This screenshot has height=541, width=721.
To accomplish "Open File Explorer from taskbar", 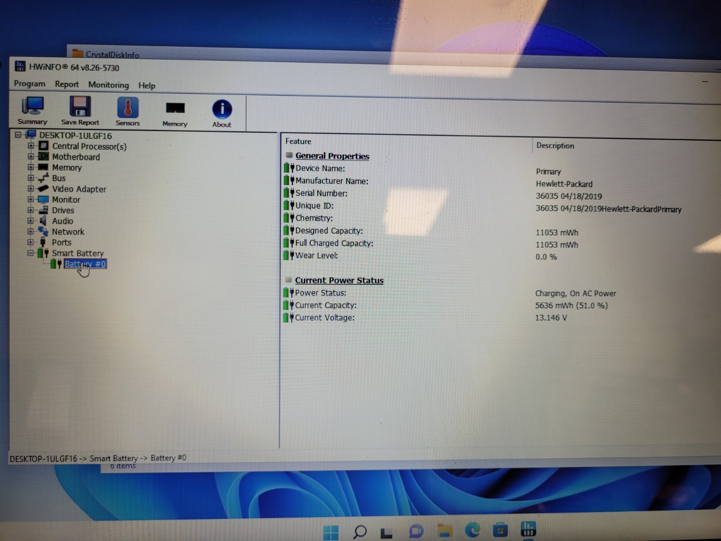I will 445,530.
